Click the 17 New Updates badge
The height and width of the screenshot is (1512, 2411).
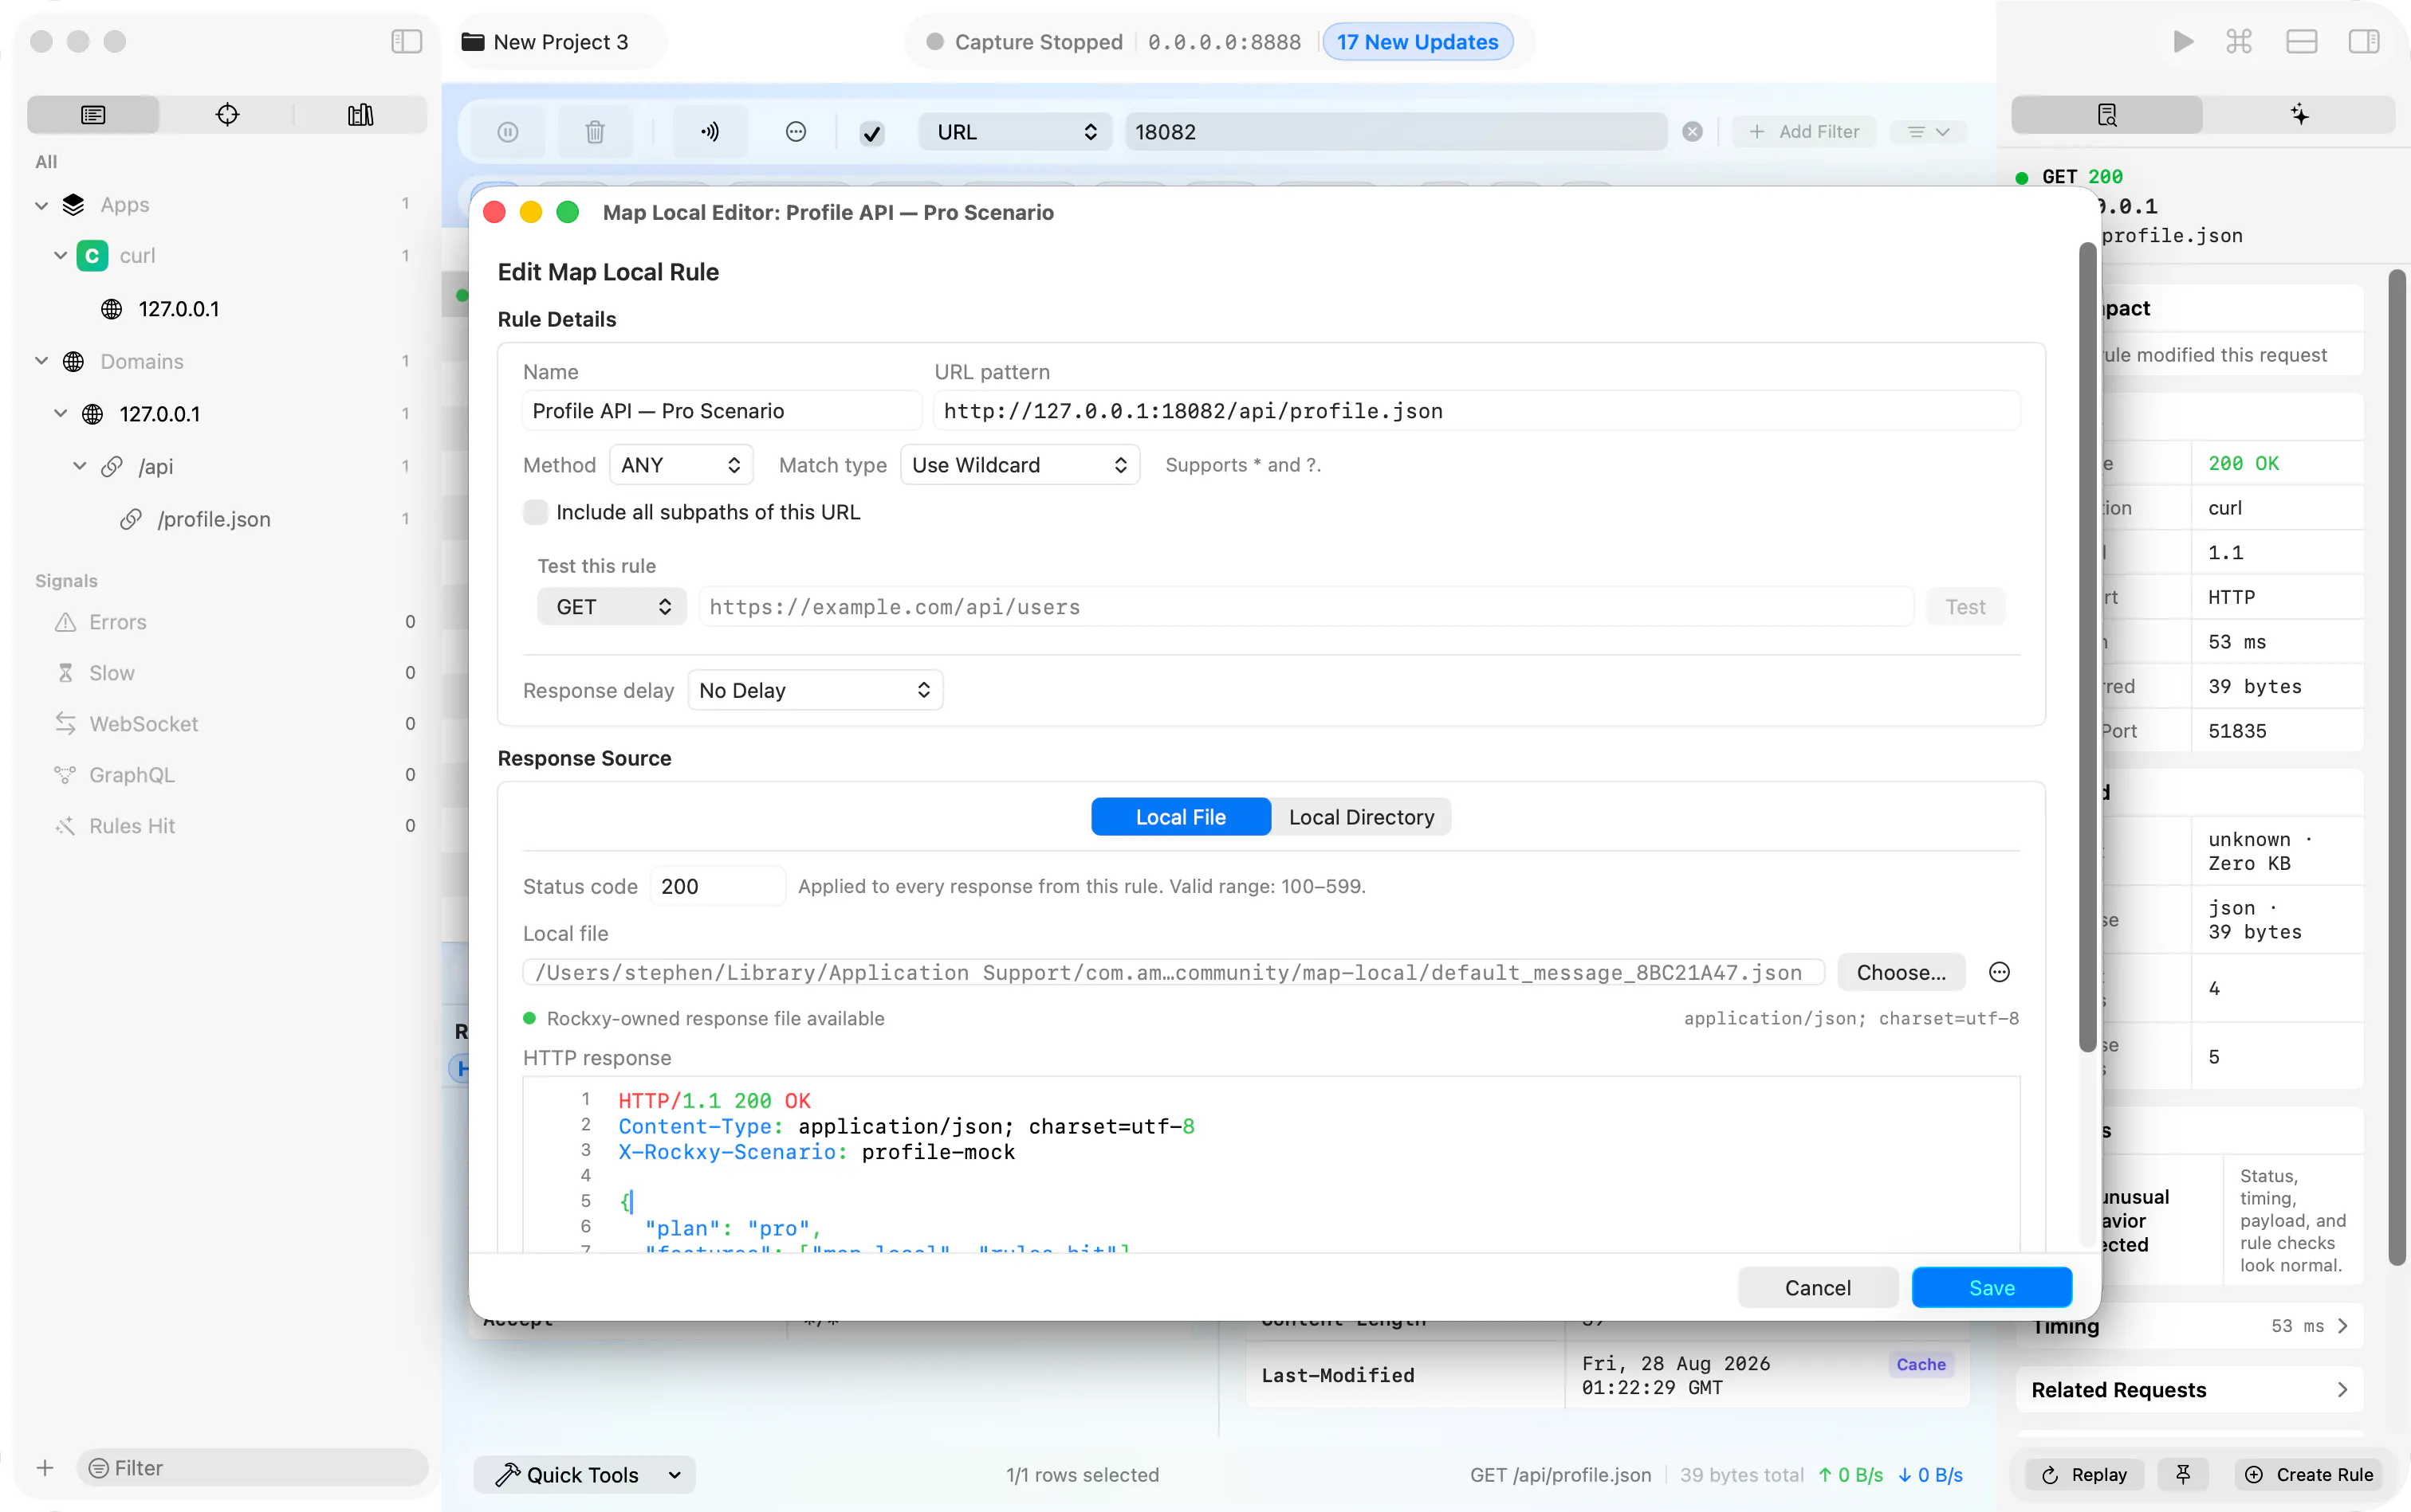click(1417, 42)
